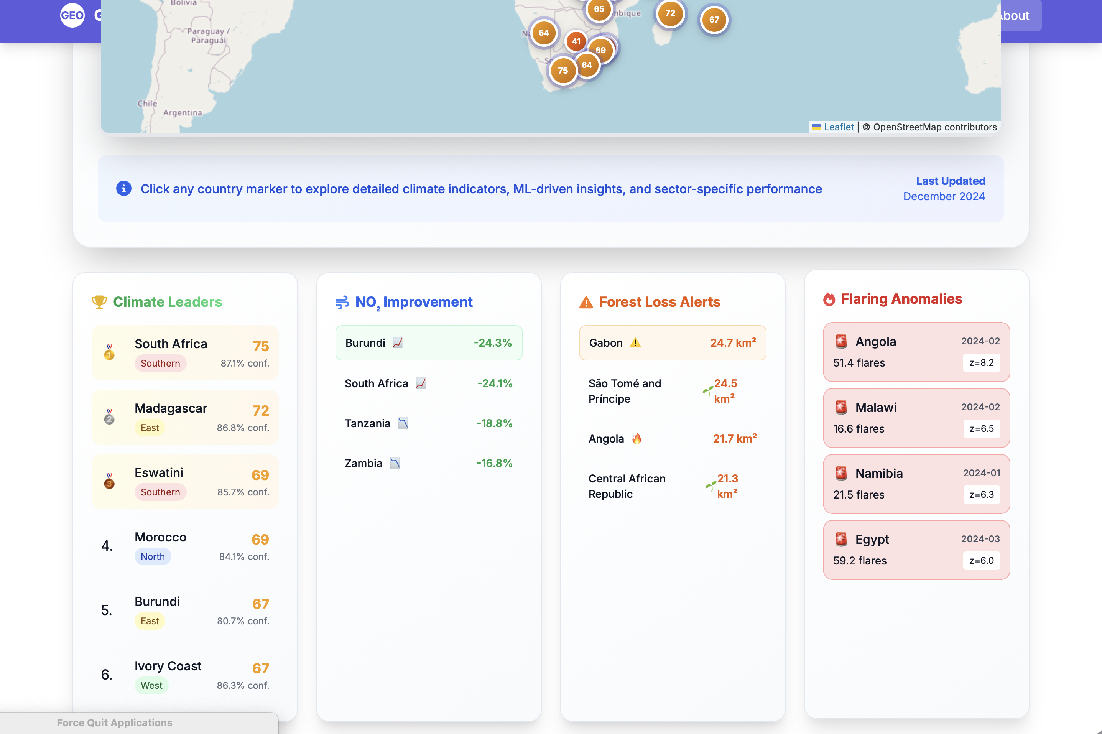1102x734 pixels.
Task: Open the Angola flaring anomaly card
Action: coord(916,352)
